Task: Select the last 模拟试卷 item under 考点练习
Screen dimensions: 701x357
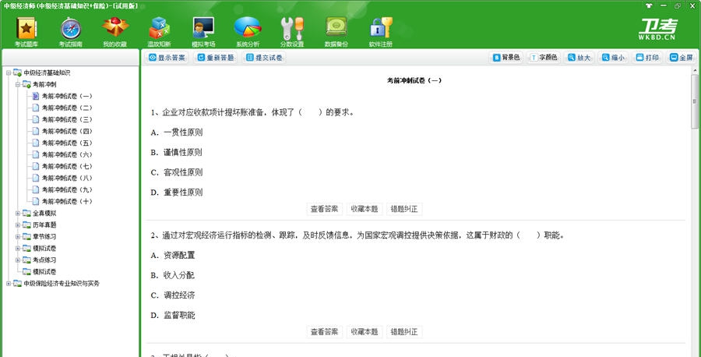Action: (44, 271)
